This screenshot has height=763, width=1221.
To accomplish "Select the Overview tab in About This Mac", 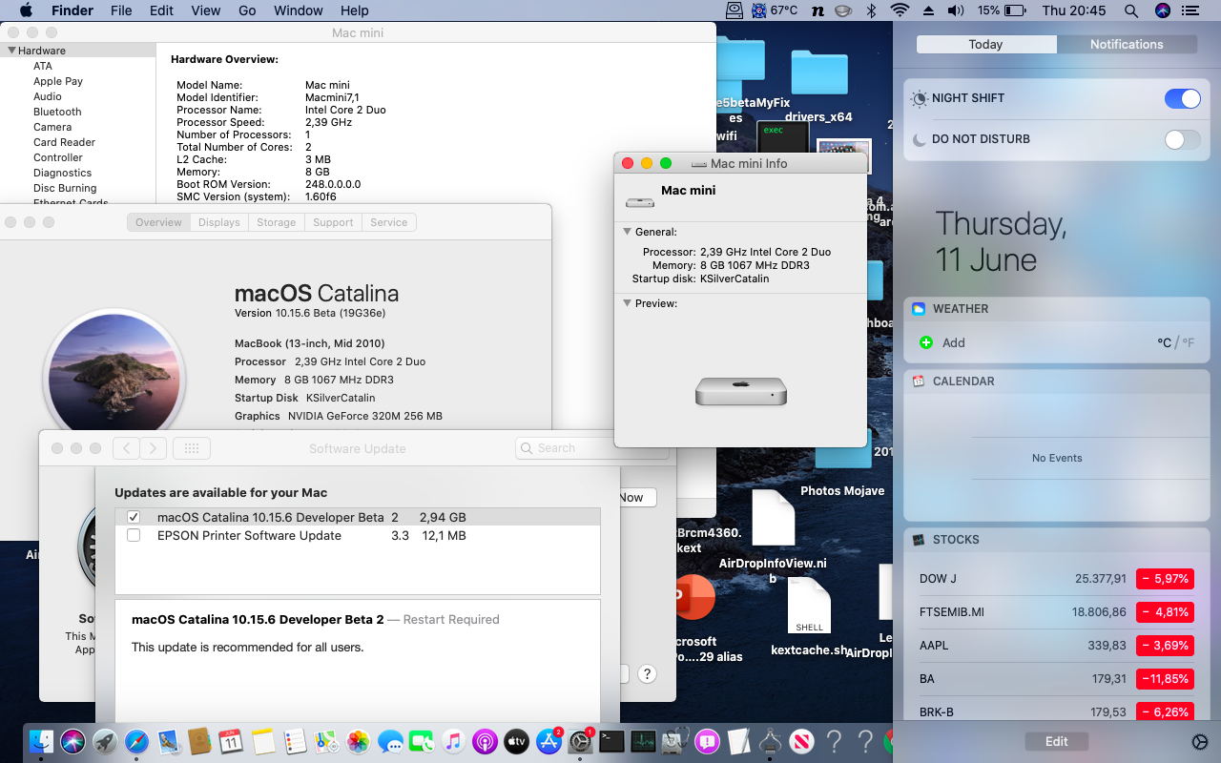I will pos(158,222).
